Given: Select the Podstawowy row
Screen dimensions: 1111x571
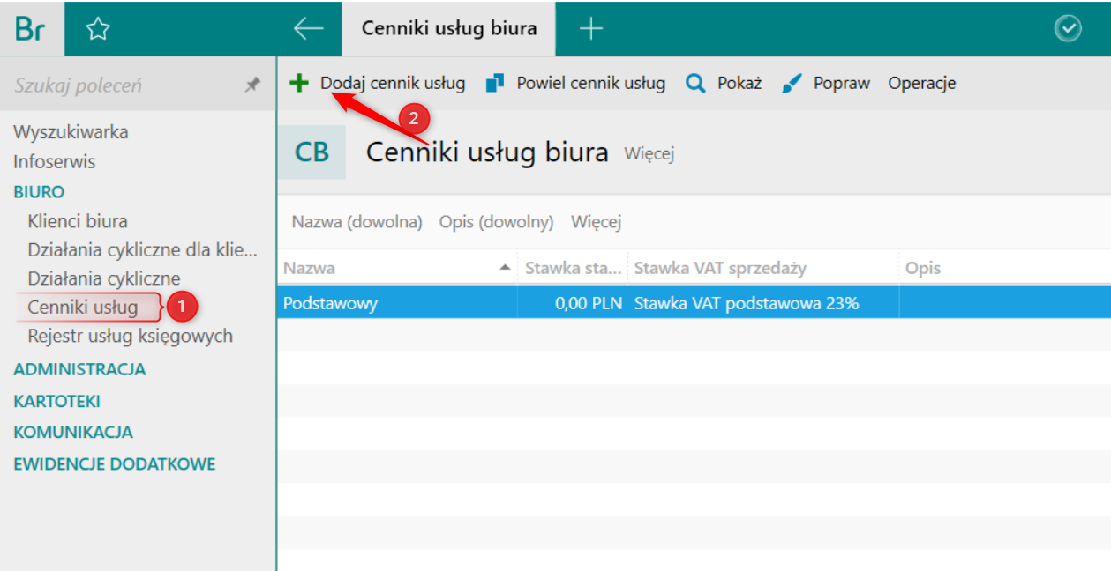Looking at the screenshot, I should [x=694, y=303].
